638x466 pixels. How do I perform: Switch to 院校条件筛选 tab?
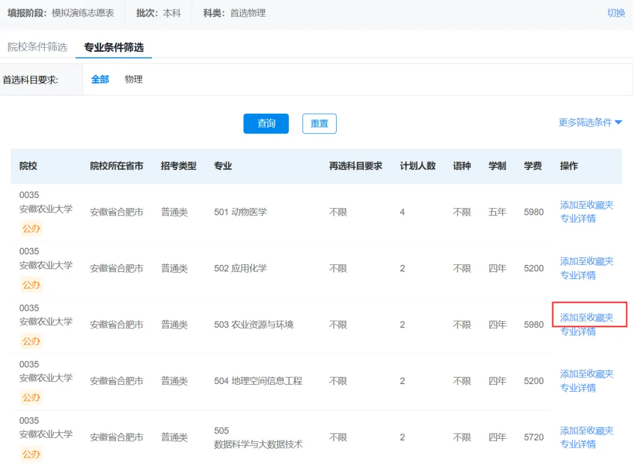[x=37, y=47]
